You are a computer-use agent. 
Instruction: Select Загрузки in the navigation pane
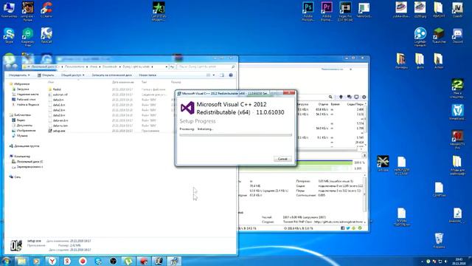click(x=21, y=89)
